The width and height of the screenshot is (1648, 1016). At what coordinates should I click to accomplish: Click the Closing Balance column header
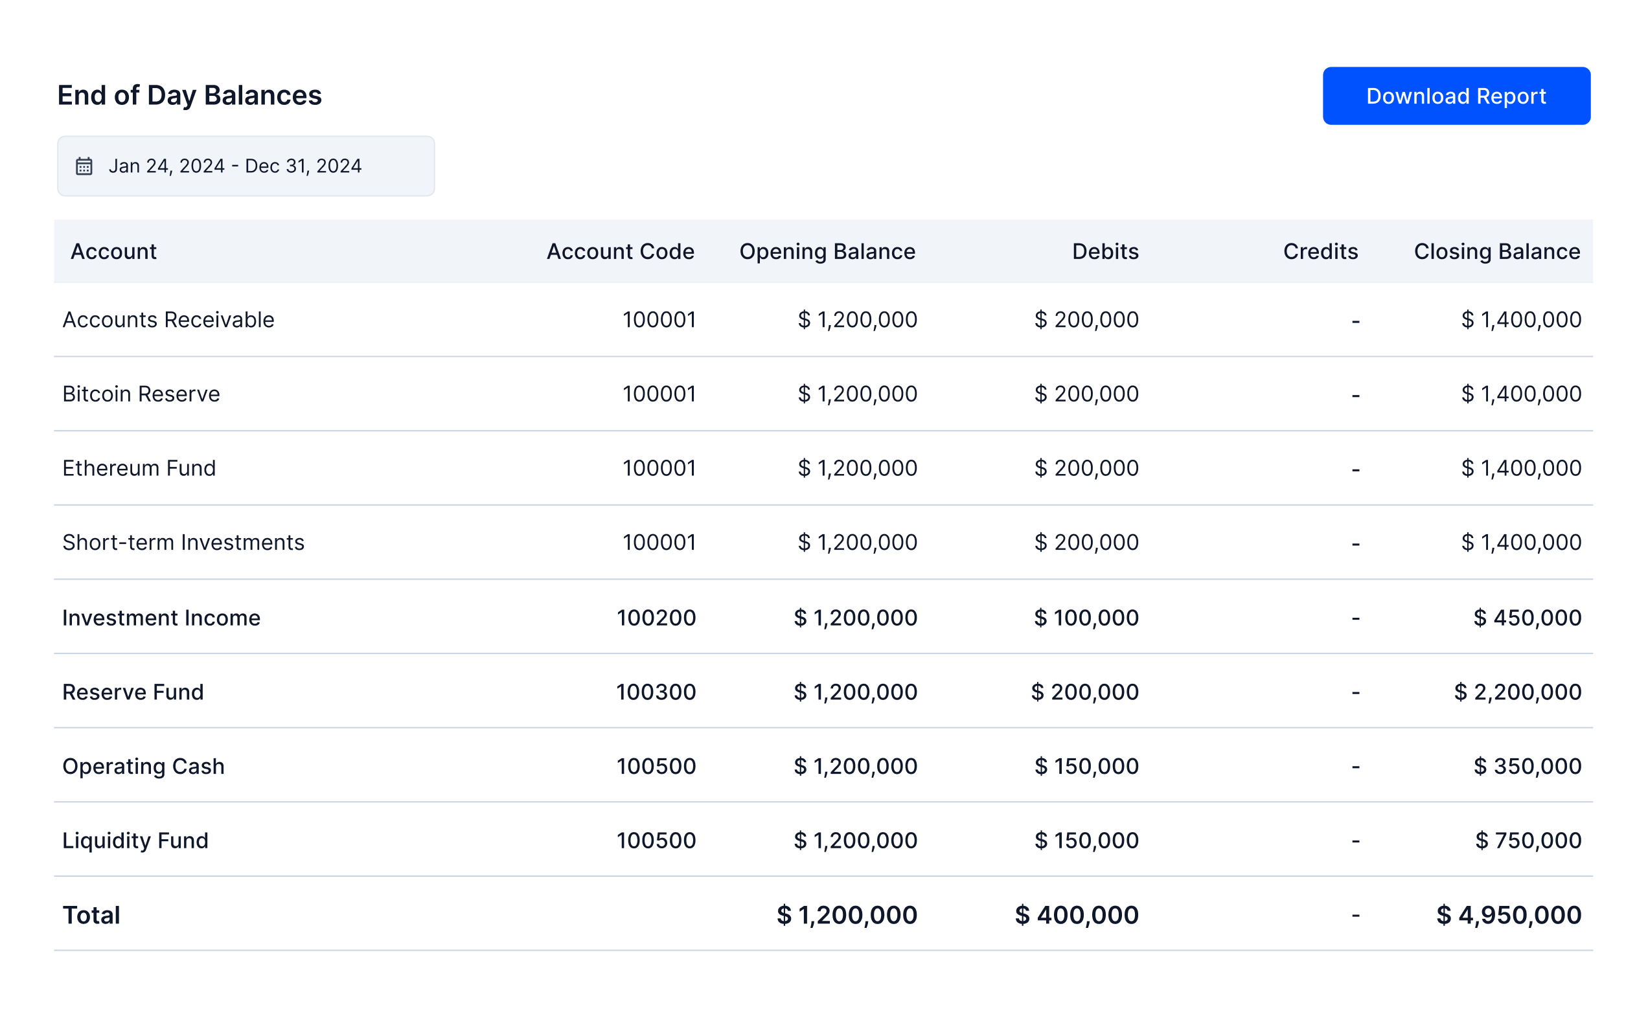tap(1497, 251)
